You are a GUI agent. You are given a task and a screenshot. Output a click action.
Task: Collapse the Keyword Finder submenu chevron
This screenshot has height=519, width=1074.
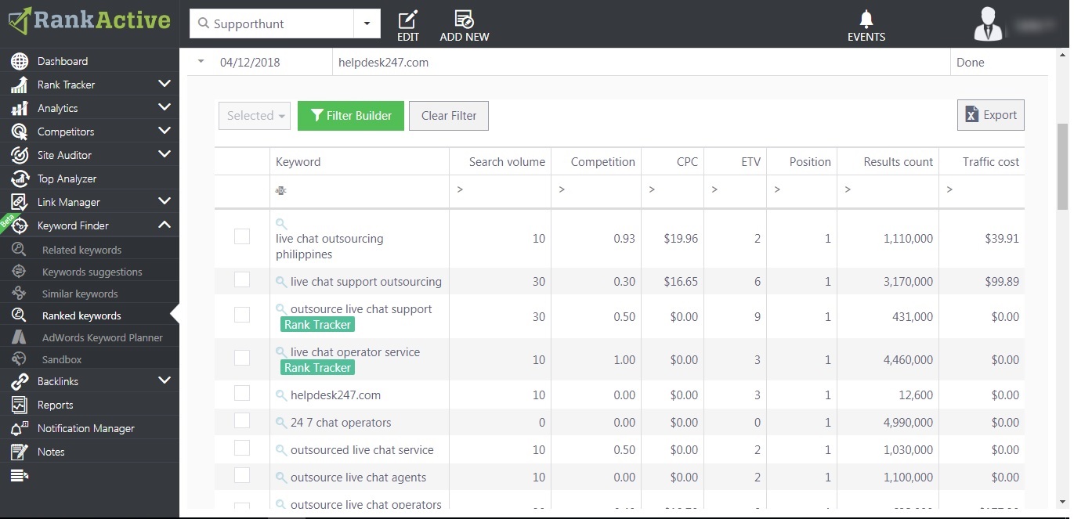point(164,225)
